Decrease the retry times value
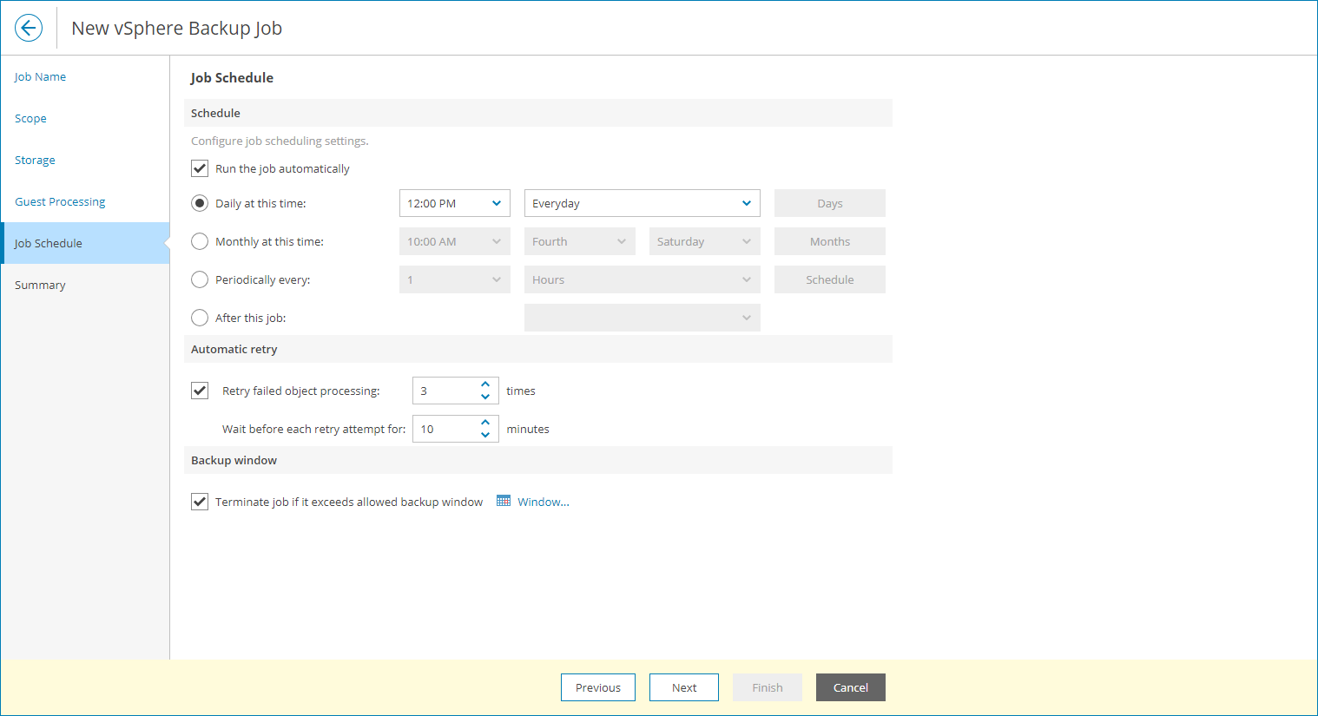Screen dimensions: 1318x716 coord(485,397)
